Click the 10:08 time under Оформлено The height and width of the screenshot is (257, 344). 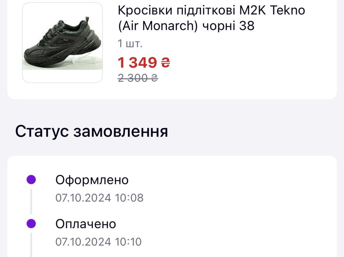[x=129, y=198]
